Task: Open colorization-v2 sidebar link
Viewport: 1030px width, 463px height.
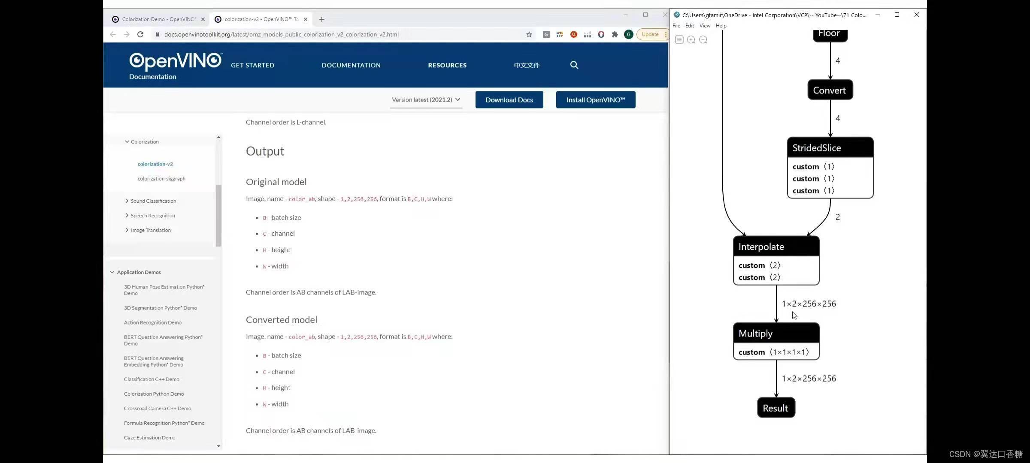Action: pyautogui.click(x=155, y=164)
